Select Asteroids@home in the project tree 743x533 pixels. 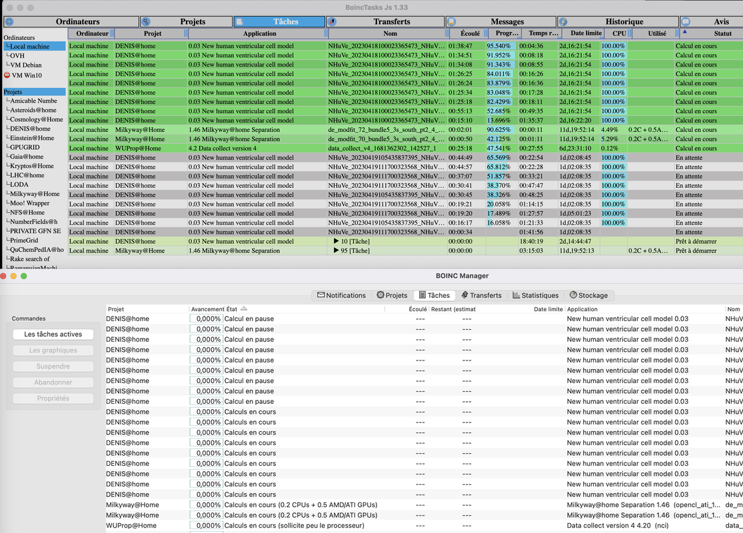tap(33, 110)
